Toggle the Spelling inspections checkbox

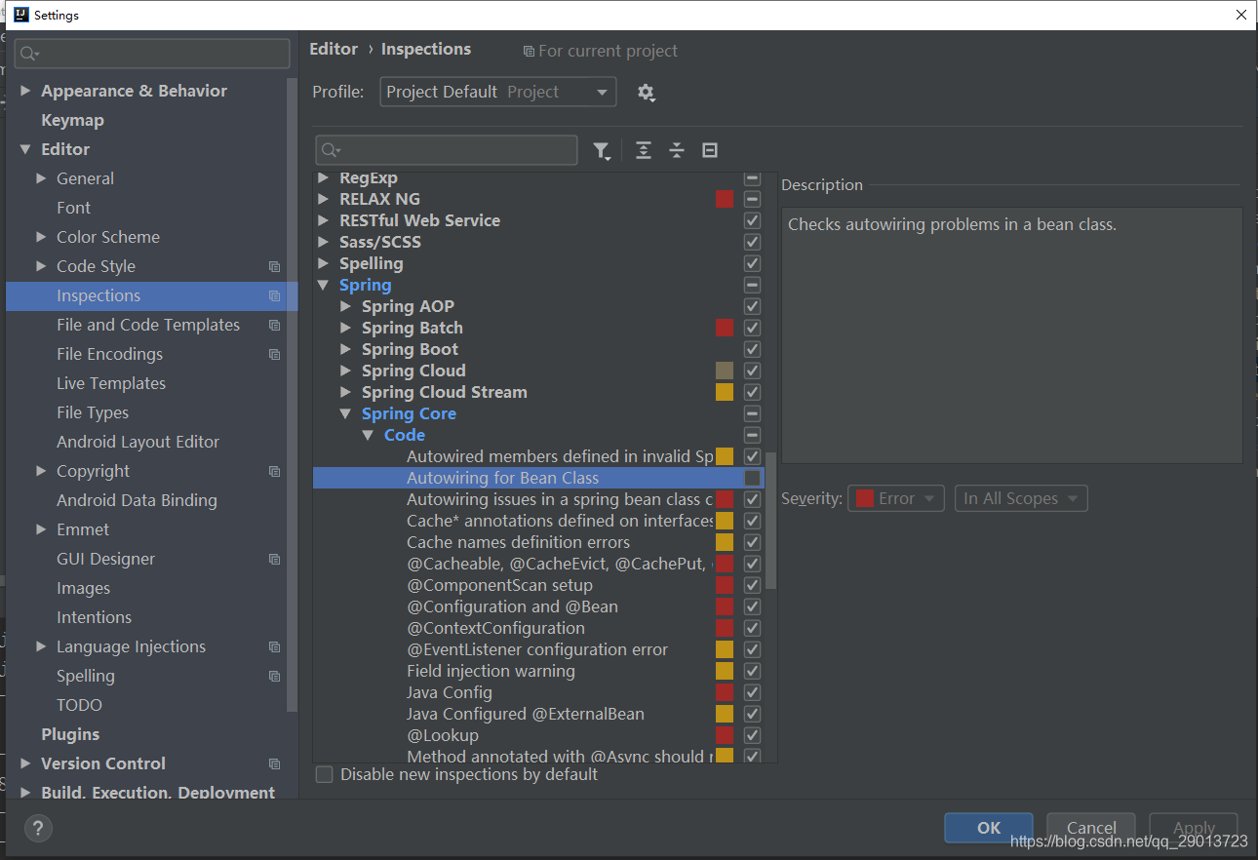click(x=752, y=263)
